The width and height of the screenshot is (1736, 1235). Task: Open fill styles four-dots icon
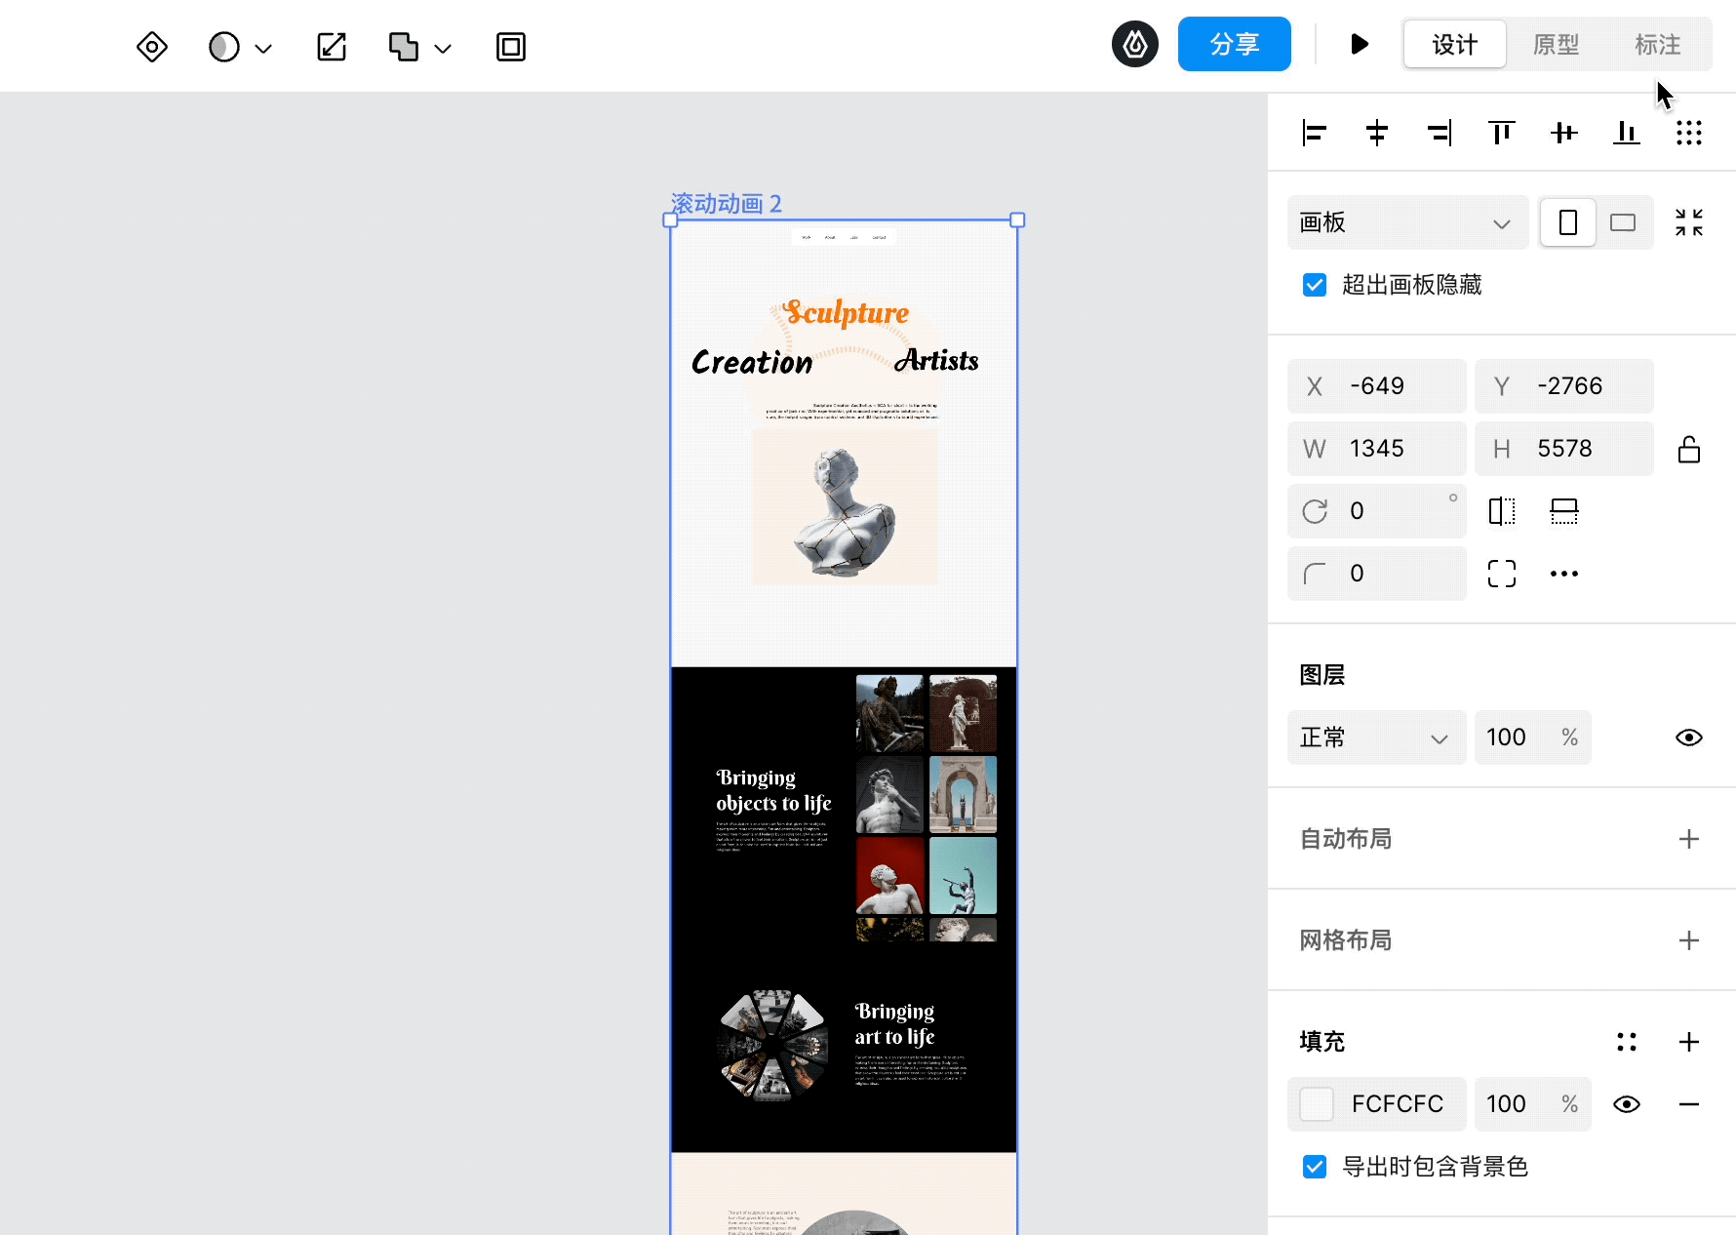coord(1627,1042)
